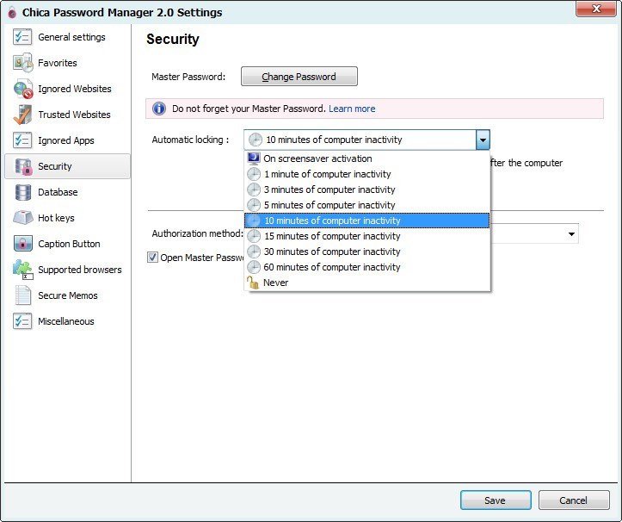Select 1 minute of computer inactivity
The height and width of the screenshot is (522, 622).
click(367, 174)
